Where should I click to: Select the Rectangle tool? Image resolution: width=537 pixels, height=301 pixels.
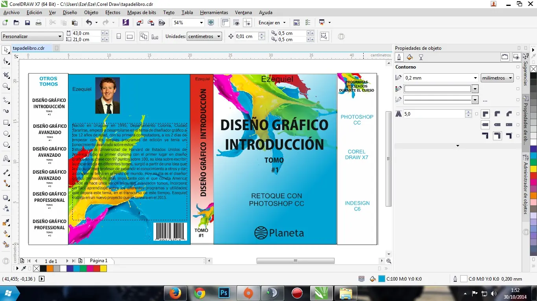tap(6, 122)
